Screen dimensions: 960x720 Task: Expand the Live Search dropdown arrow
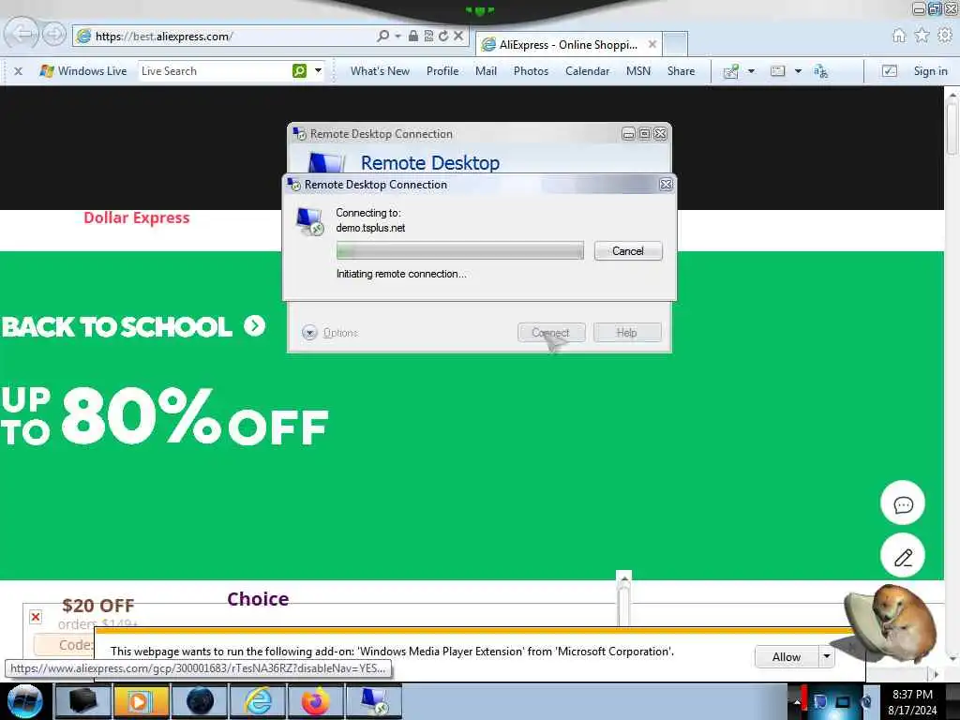pos(318,71)
